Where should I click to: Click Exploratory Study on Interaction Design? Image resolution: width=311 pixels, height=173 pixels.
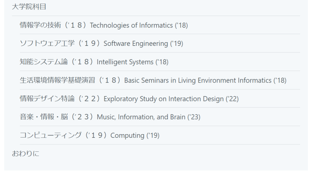point(164,99)
